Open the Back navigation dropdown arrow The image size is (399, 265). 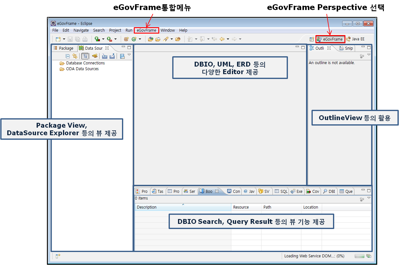228,39
